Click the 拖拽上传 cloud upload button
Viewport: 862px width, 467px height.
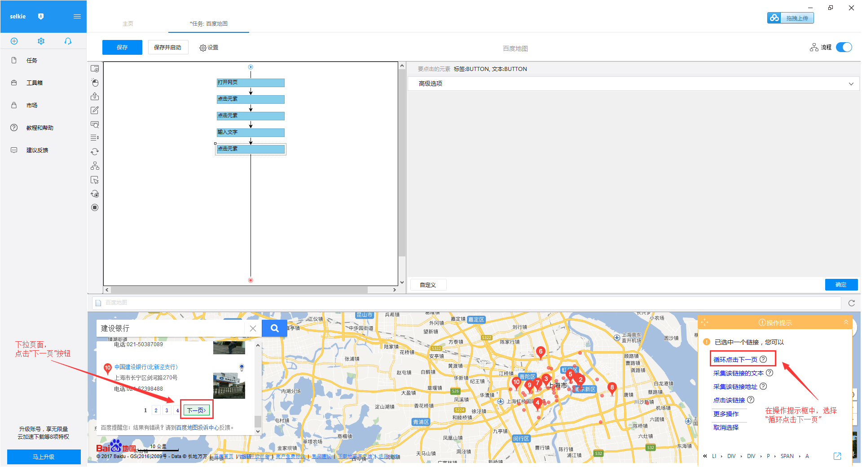pos(790,18)
